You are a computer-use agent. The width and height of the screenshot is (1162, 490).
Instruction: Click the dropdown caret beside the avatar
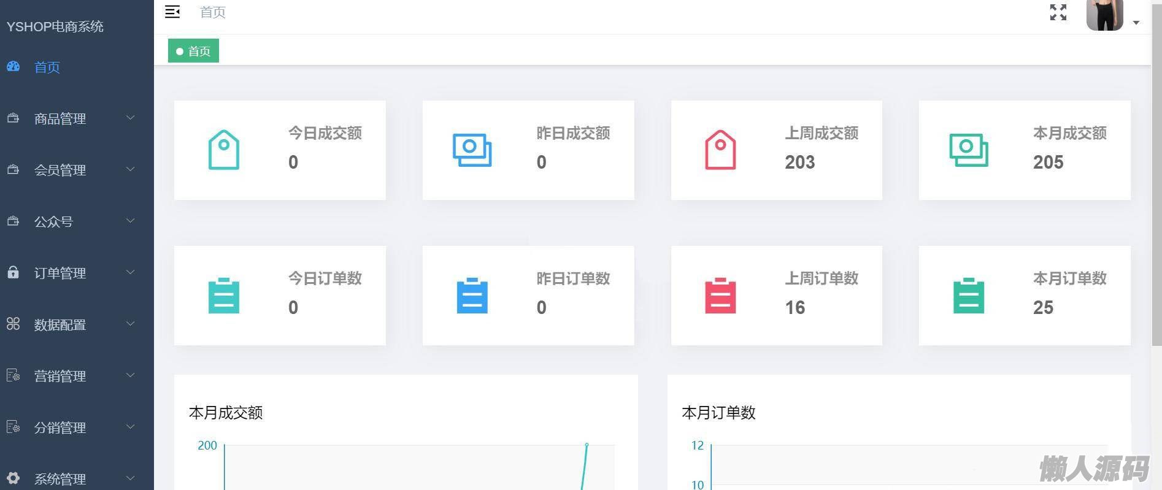pos(1136,23)
